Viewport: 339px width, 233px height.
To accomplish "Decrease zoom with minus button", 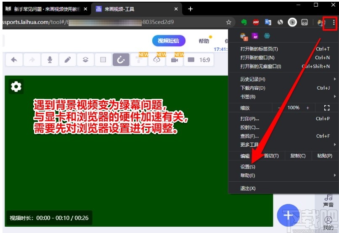I will (x=279, y=108).
